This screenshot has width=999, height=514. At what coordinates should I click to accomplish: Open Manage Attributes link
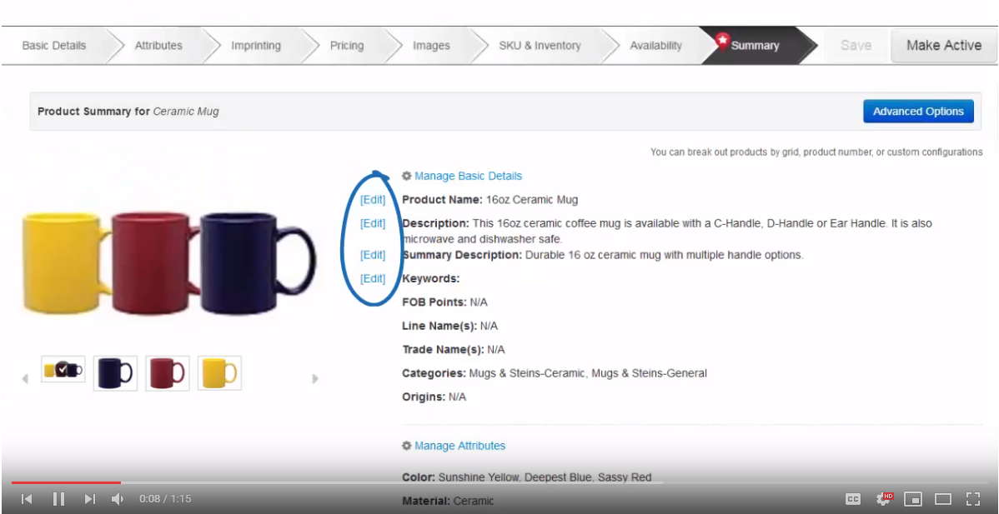point(460,446)
